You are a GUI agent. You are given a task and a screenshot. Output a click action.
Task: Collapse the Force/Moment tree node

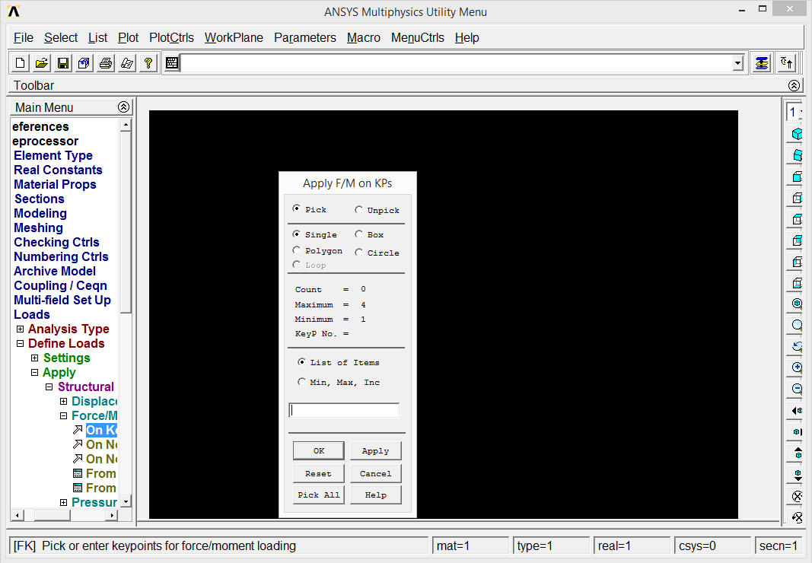click(x=64, y=416)
